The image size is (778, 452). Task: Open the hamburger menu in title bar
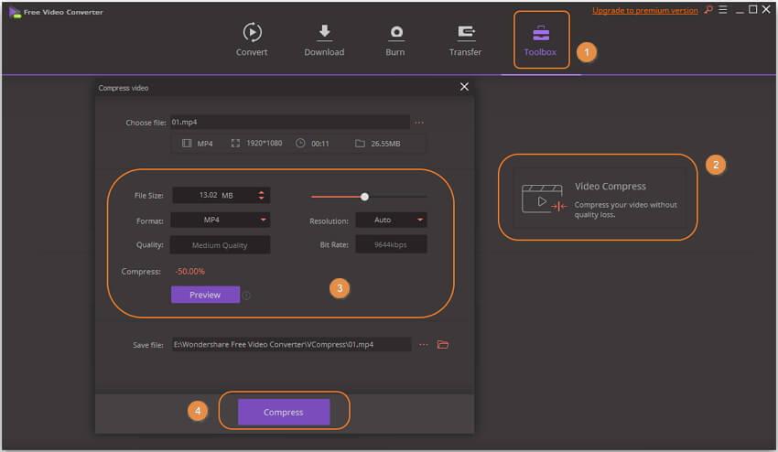722,10
